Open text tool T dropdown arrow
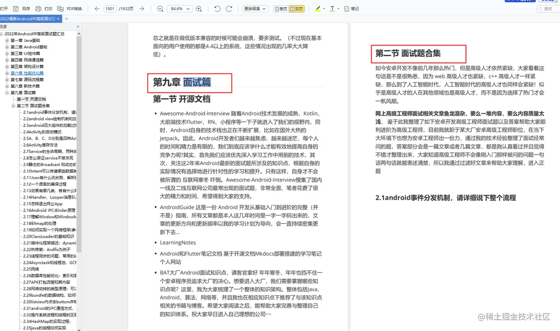Viewport: 560px width, 331px height. 338,9
